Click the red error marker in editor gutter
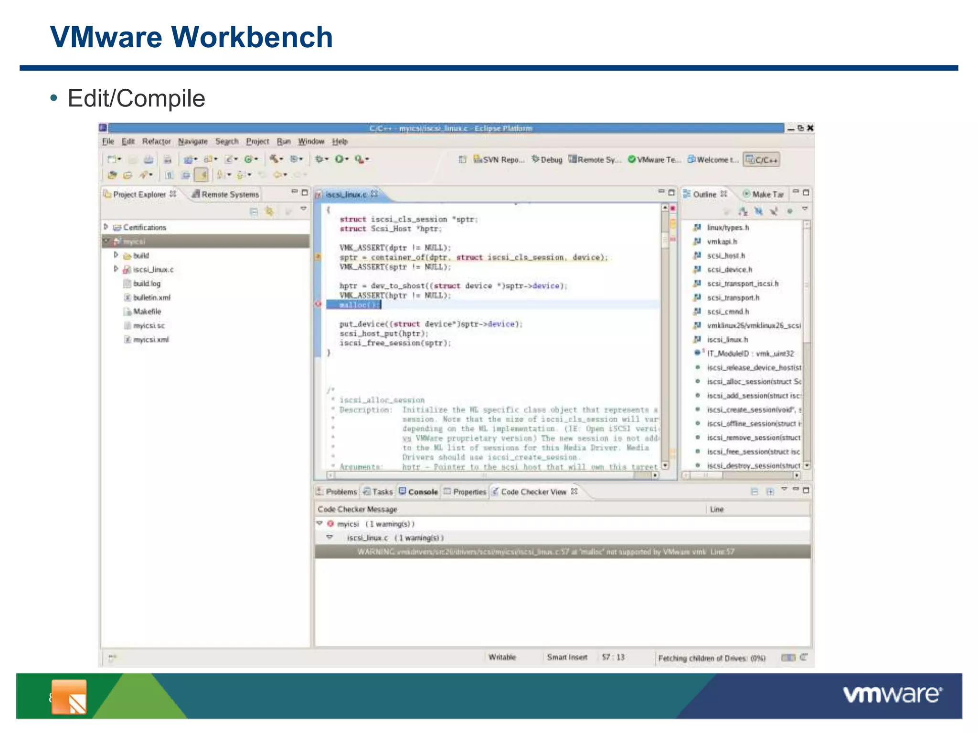 (318, 304)
